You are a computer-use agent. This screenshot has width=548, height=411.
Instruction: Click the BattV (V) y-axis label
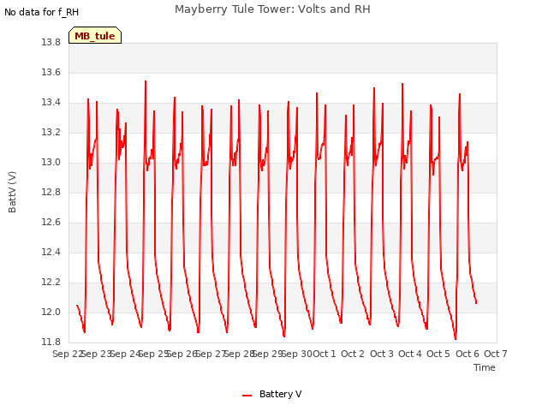click(12, 192)
